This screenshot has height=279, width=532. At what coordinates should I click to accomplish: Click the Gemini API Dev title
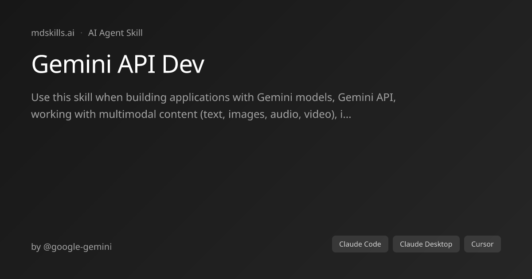pos(118,65)
